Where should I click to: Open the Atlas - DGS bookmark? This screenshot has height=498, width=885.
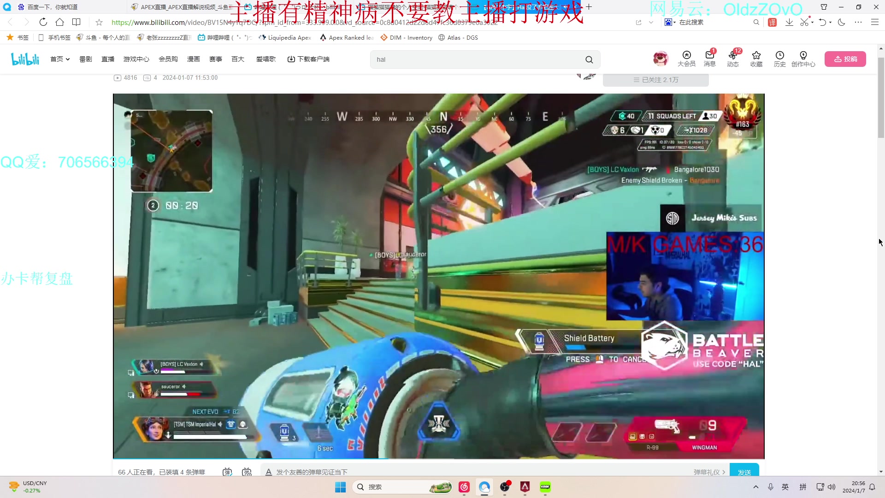[458, 38]
